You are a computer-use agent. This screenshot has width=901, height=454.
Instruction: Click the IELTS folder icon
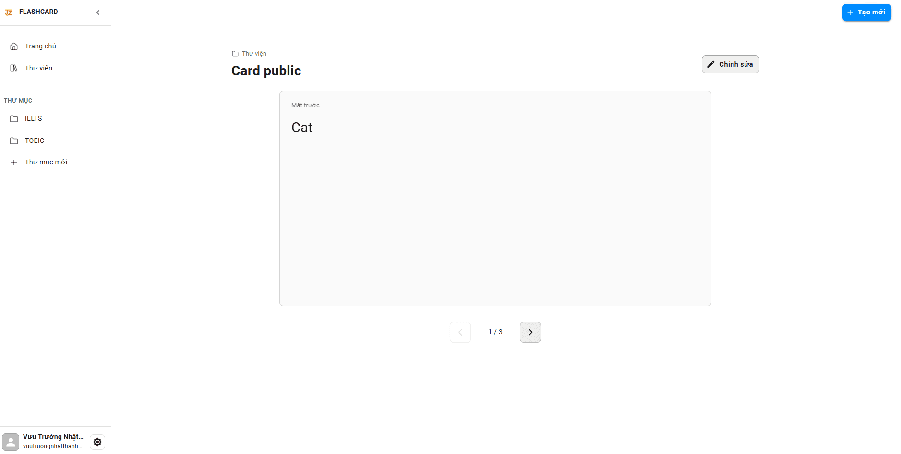pos(14,119)
